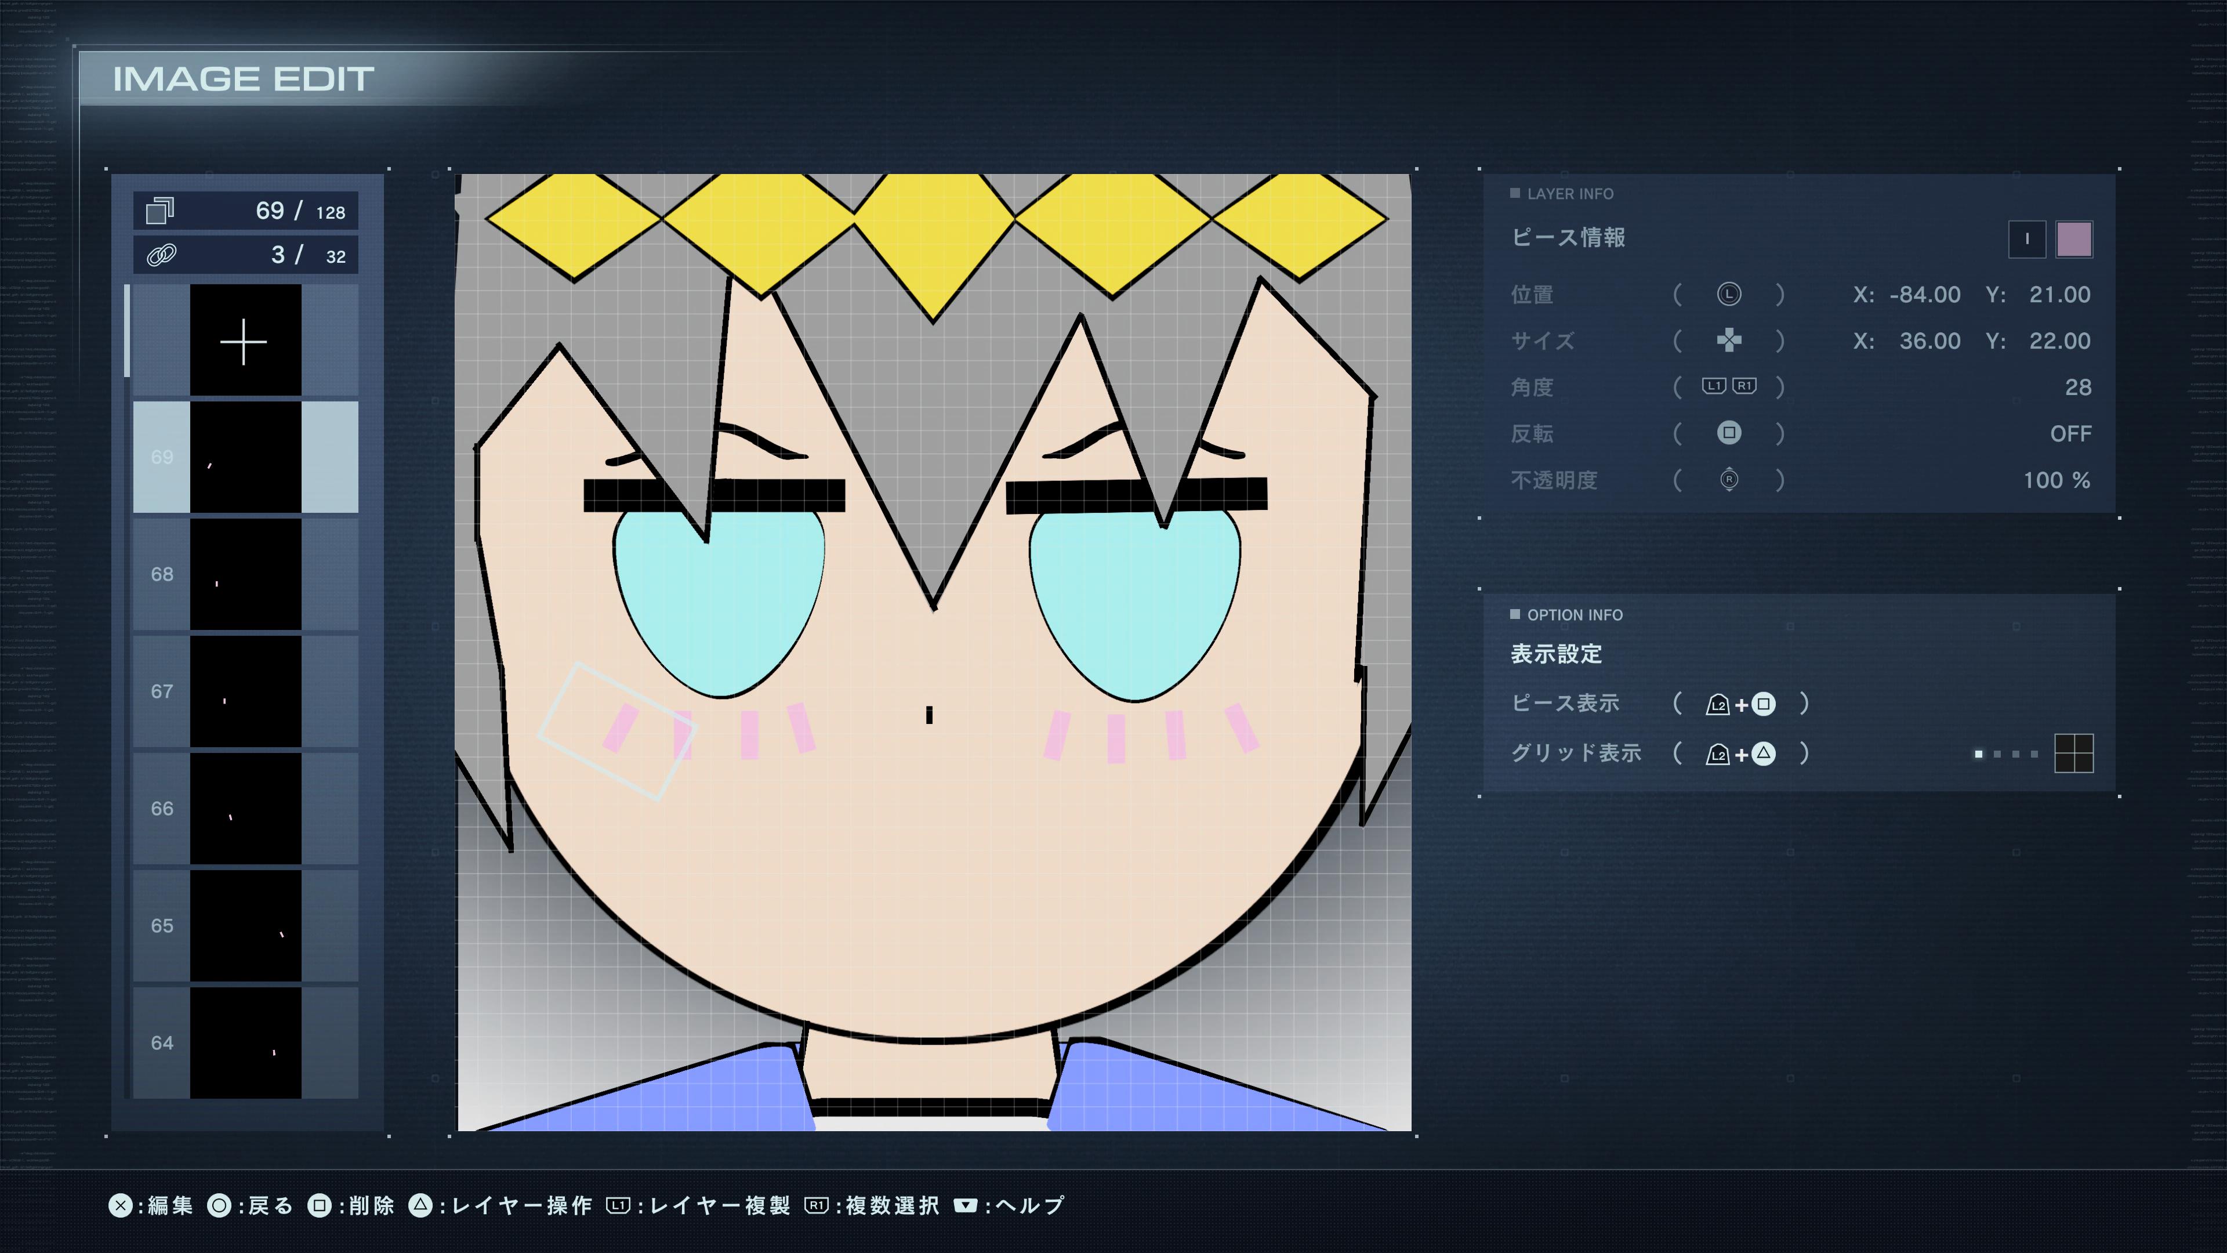
Task: Select layer 68 in the list
Action: (x=245, y=574)
